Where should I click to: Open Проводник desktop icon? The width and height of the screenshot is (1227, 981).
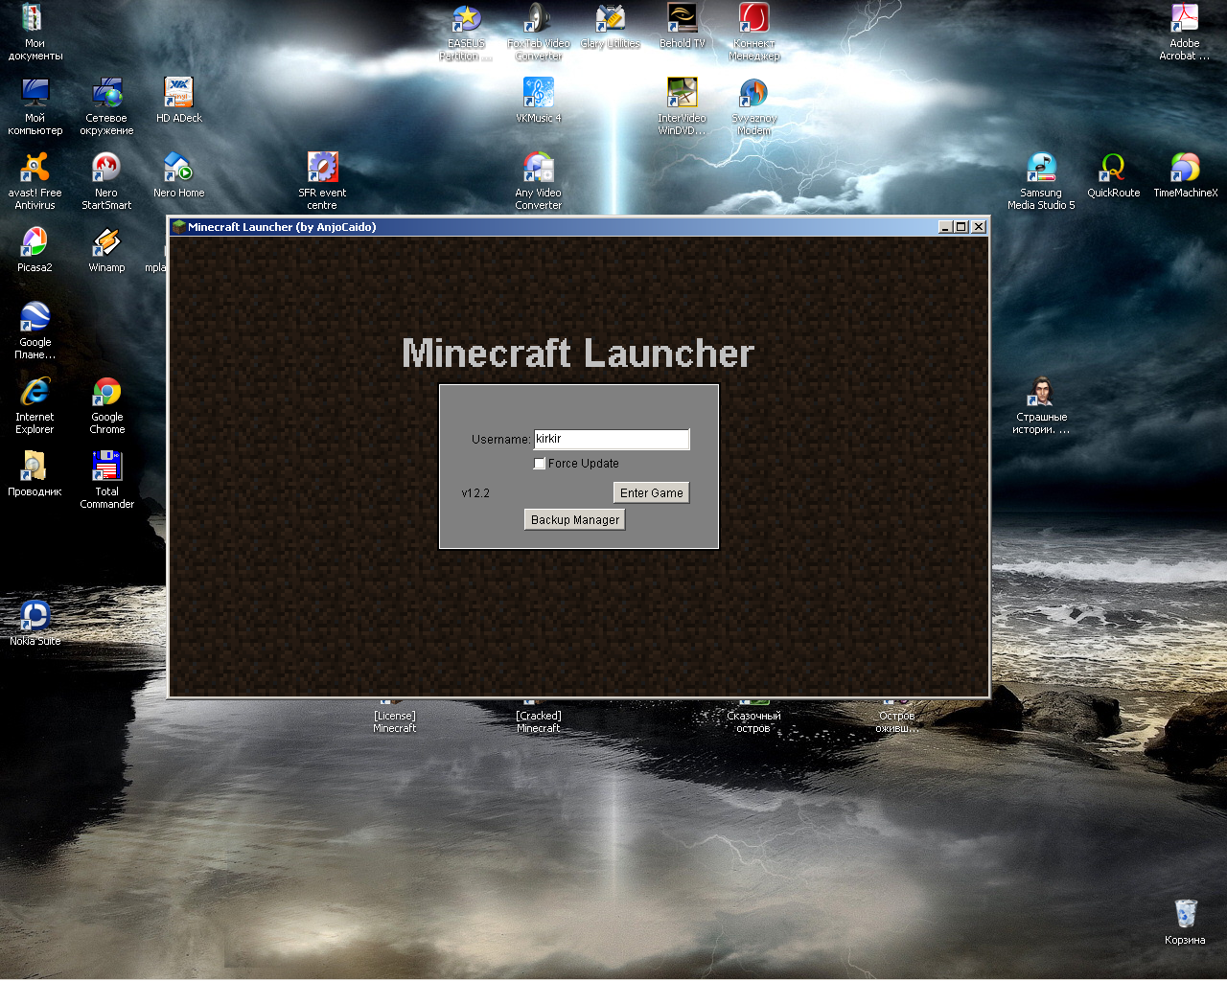(35, 474)
